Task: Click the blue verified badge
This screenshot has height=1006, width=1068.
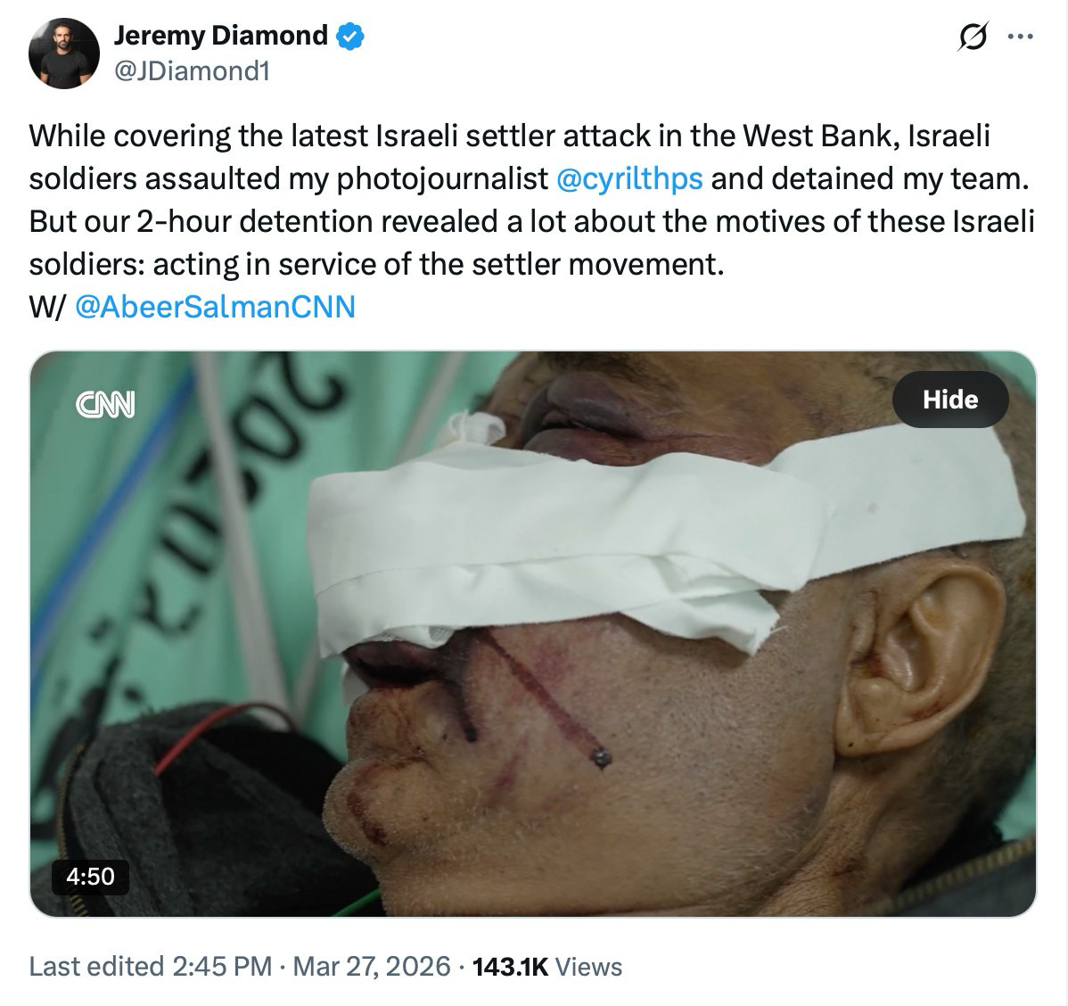Action: click(349, 36)
